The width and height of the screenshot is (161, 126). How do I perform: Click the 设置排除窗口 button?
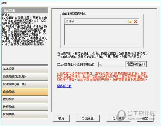pos(136,64)
